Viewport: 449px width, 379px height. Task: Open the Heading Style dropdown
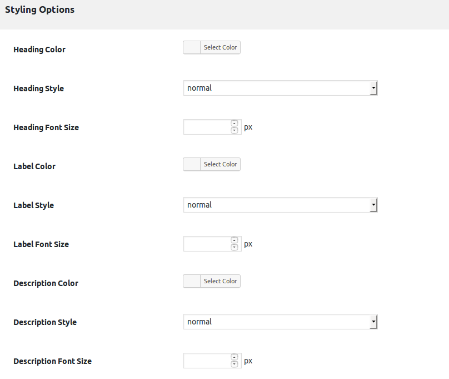(x=280, y=88)
